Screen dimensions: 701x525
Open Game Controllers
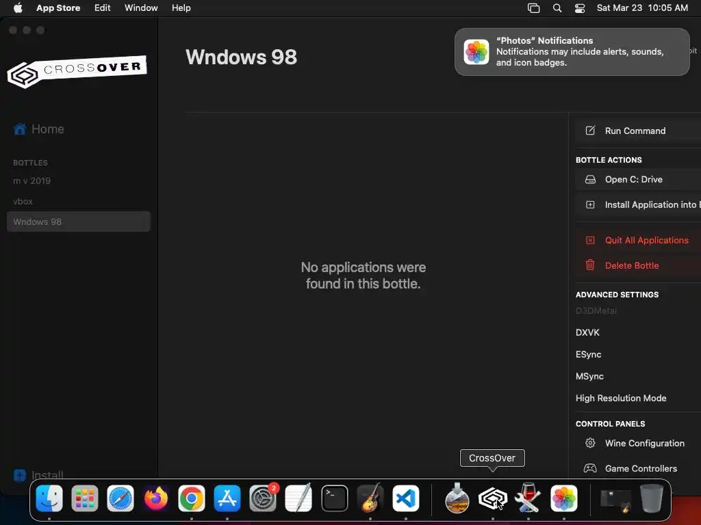point(638,469)
